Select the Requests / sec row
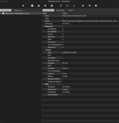The width and height of the screenshot is (119, 123). 81,60
